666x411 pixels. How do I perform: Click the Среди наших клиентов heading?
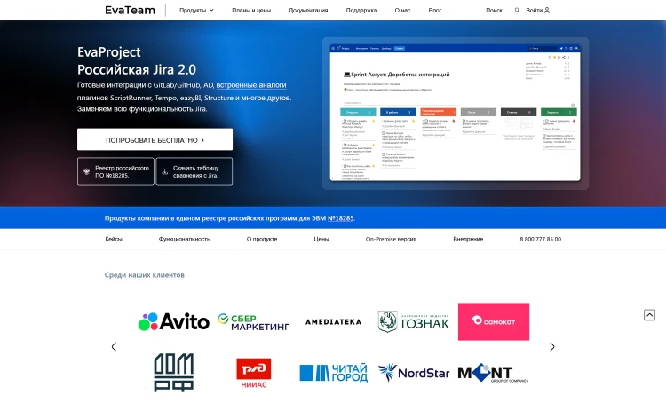tap(145, 275)
